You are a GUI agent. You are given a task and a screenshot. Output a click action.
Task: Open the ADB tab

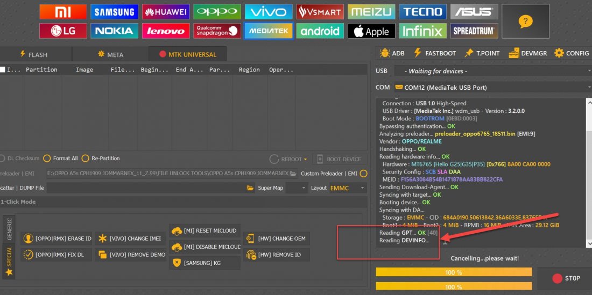coord(392,53)
